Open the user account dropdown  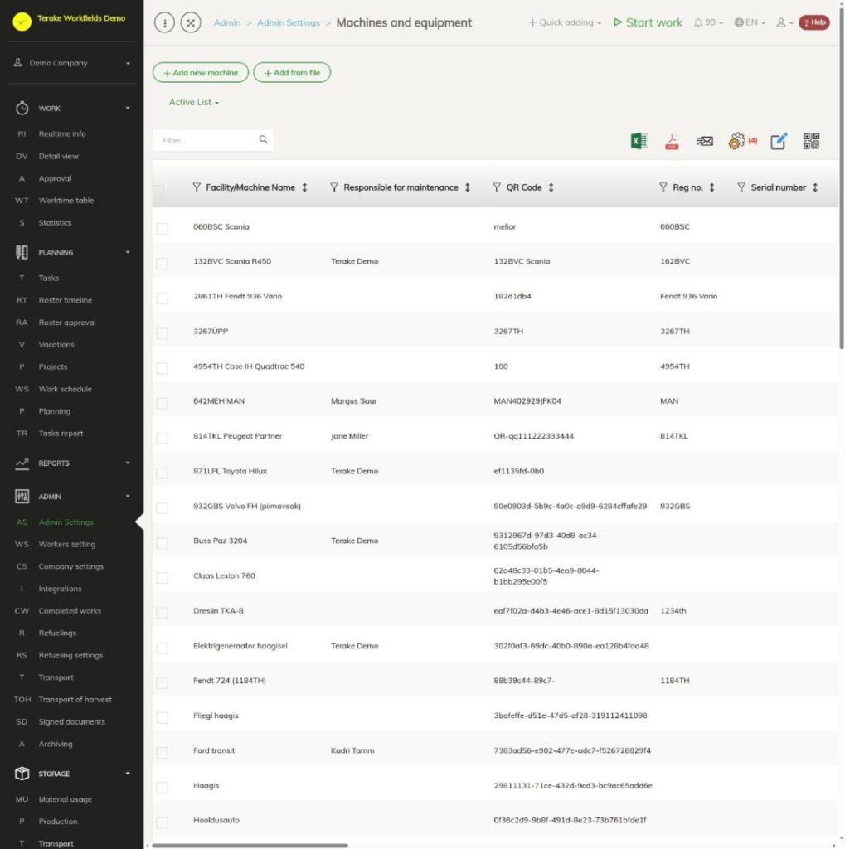pyautogui.click(x=784, y=22)
